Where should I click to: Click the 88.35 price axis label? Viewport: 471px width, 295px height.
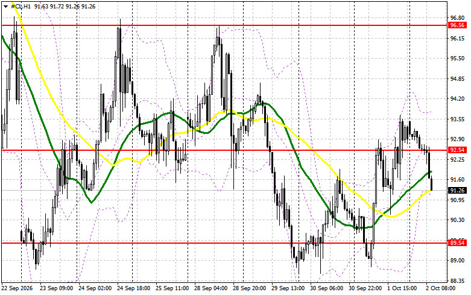457,281
